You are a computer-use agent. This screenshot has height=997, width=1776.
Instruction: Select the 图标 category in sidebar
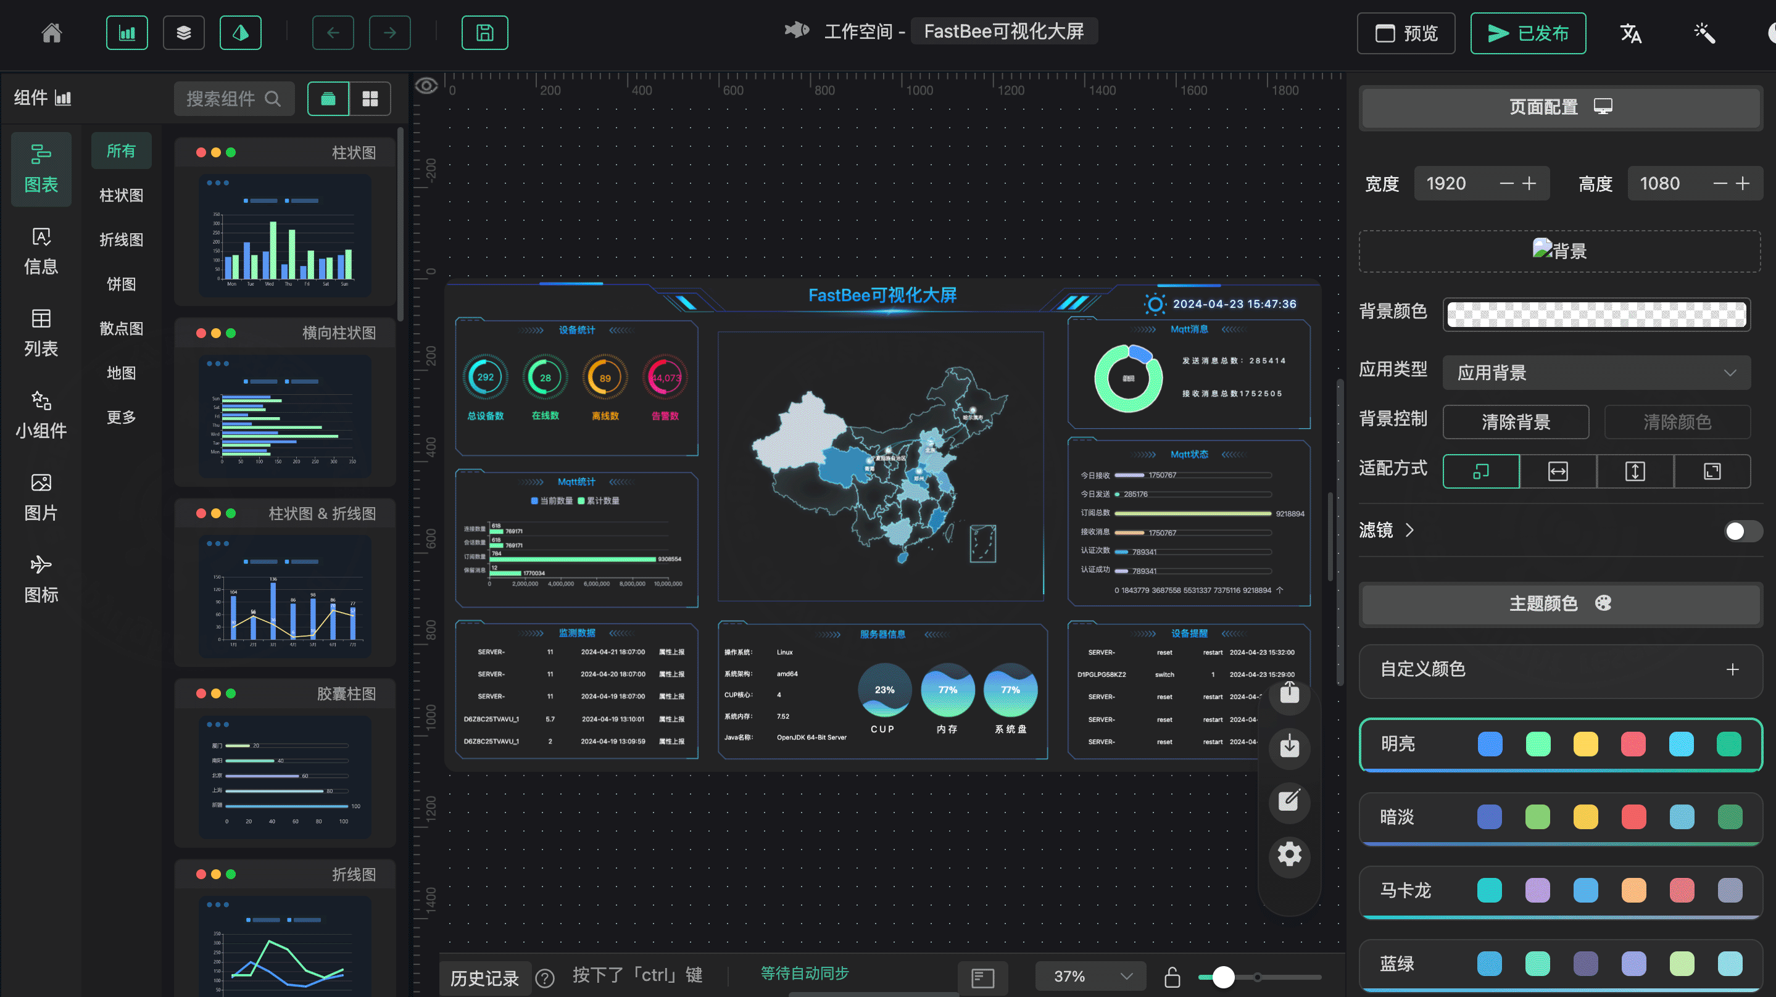click(41, 579)
